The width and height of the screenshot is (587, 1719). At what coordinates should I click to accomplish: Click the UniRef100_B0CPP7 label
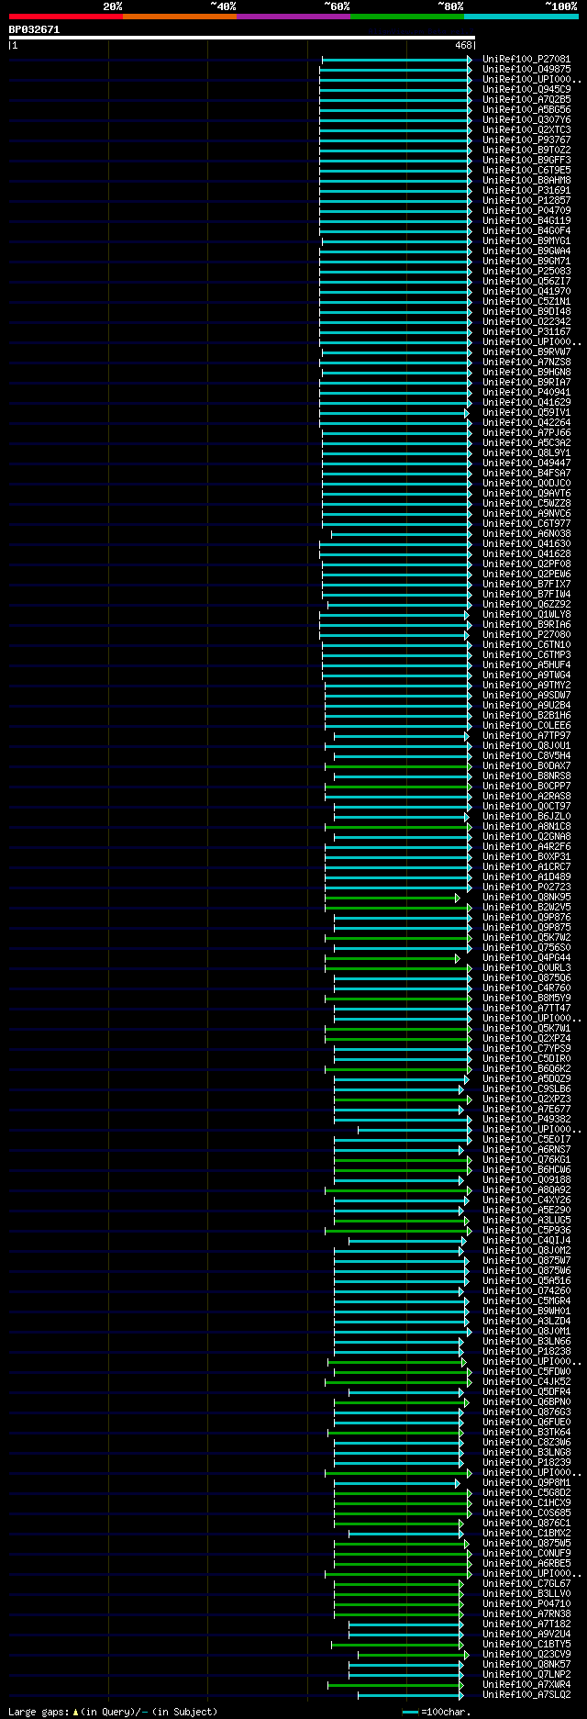coord(526,787)
